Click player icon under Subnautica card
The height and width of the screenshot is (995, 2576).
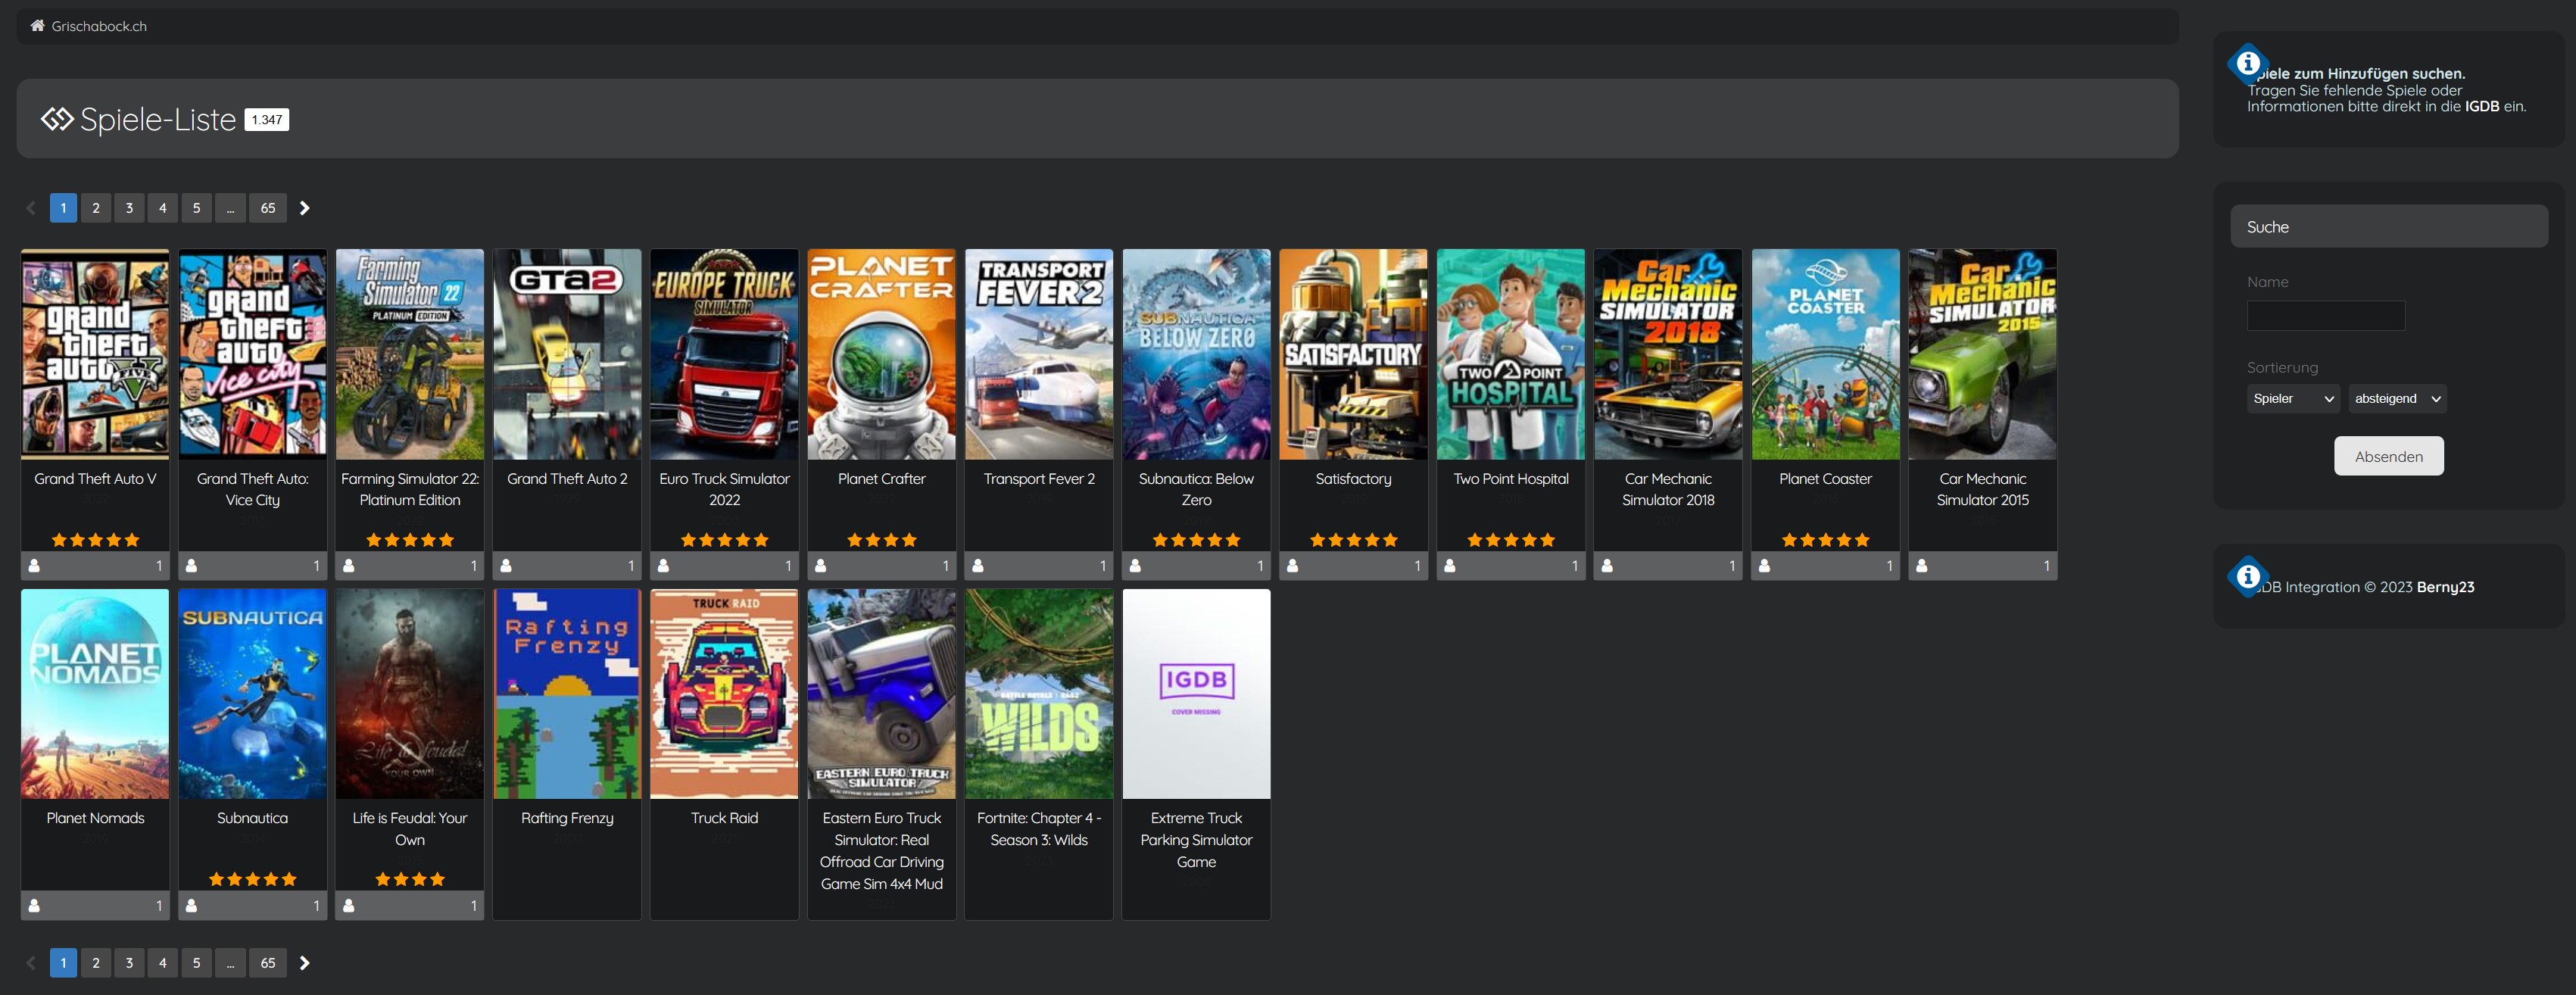[191, 906]
